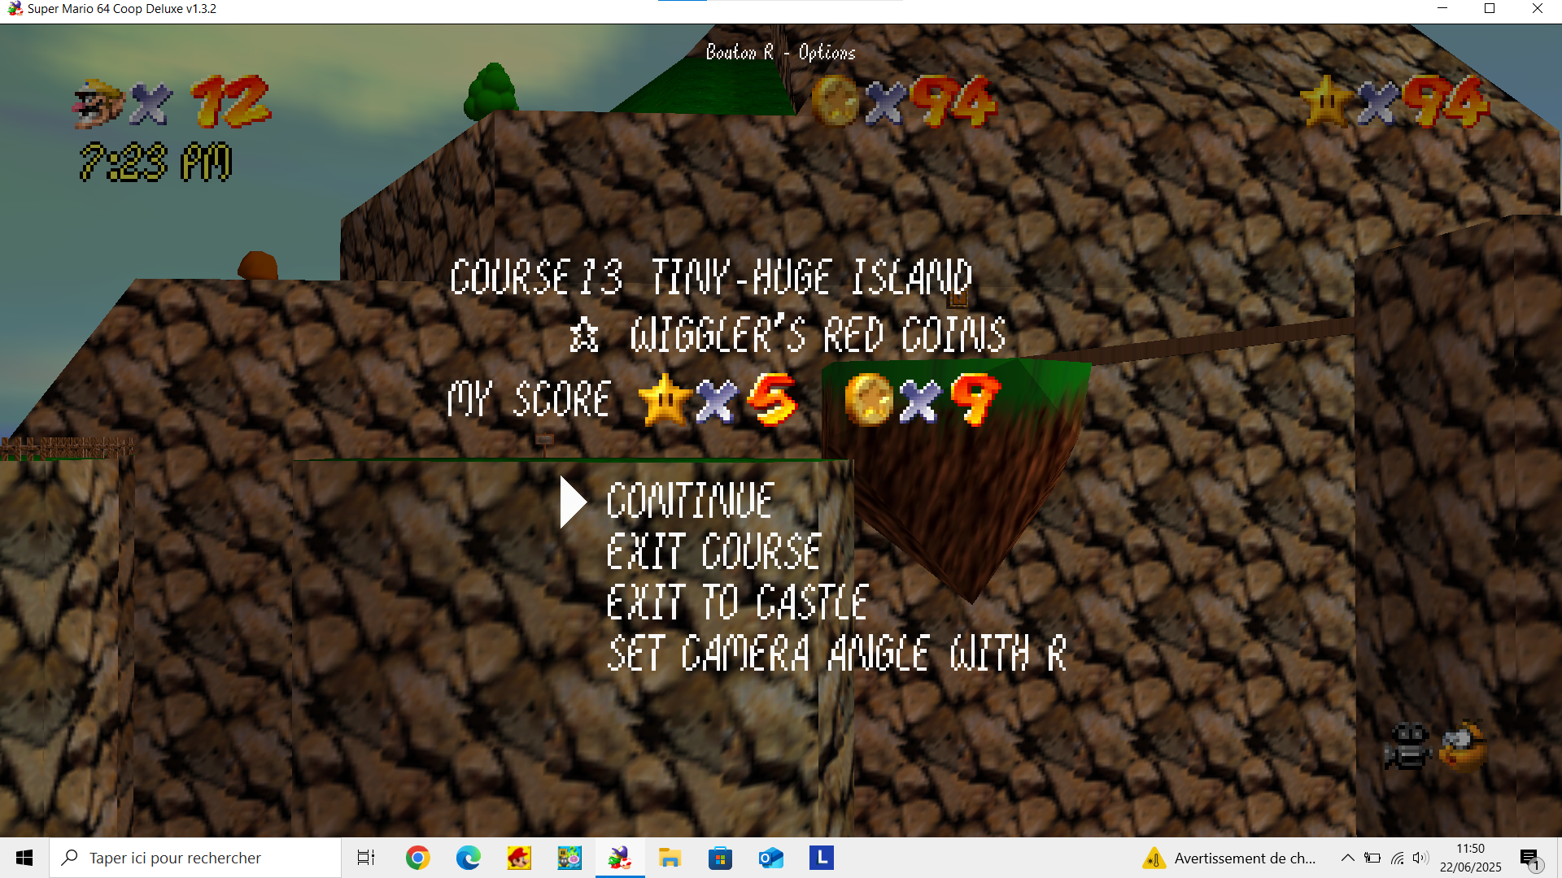Click the score coin count 9
The width and height of the screenshot is (1562, 878).
[975, 400]
